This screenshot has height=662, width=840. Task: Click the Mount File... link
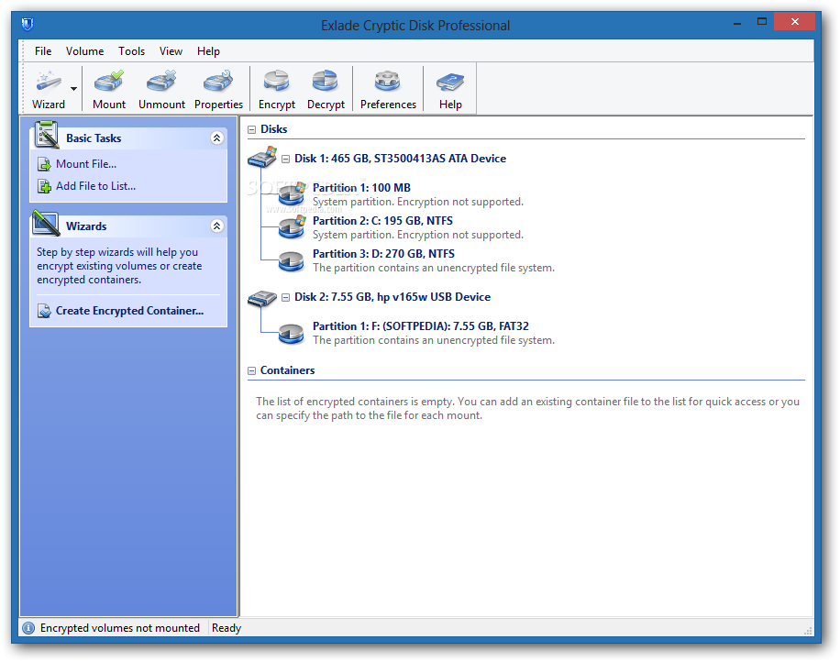(85, 164)
